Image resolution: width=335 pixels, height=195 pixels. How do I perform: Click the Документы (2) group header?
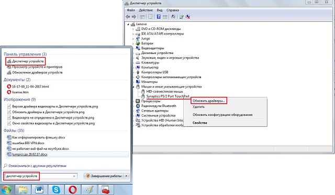pos(17,80)
